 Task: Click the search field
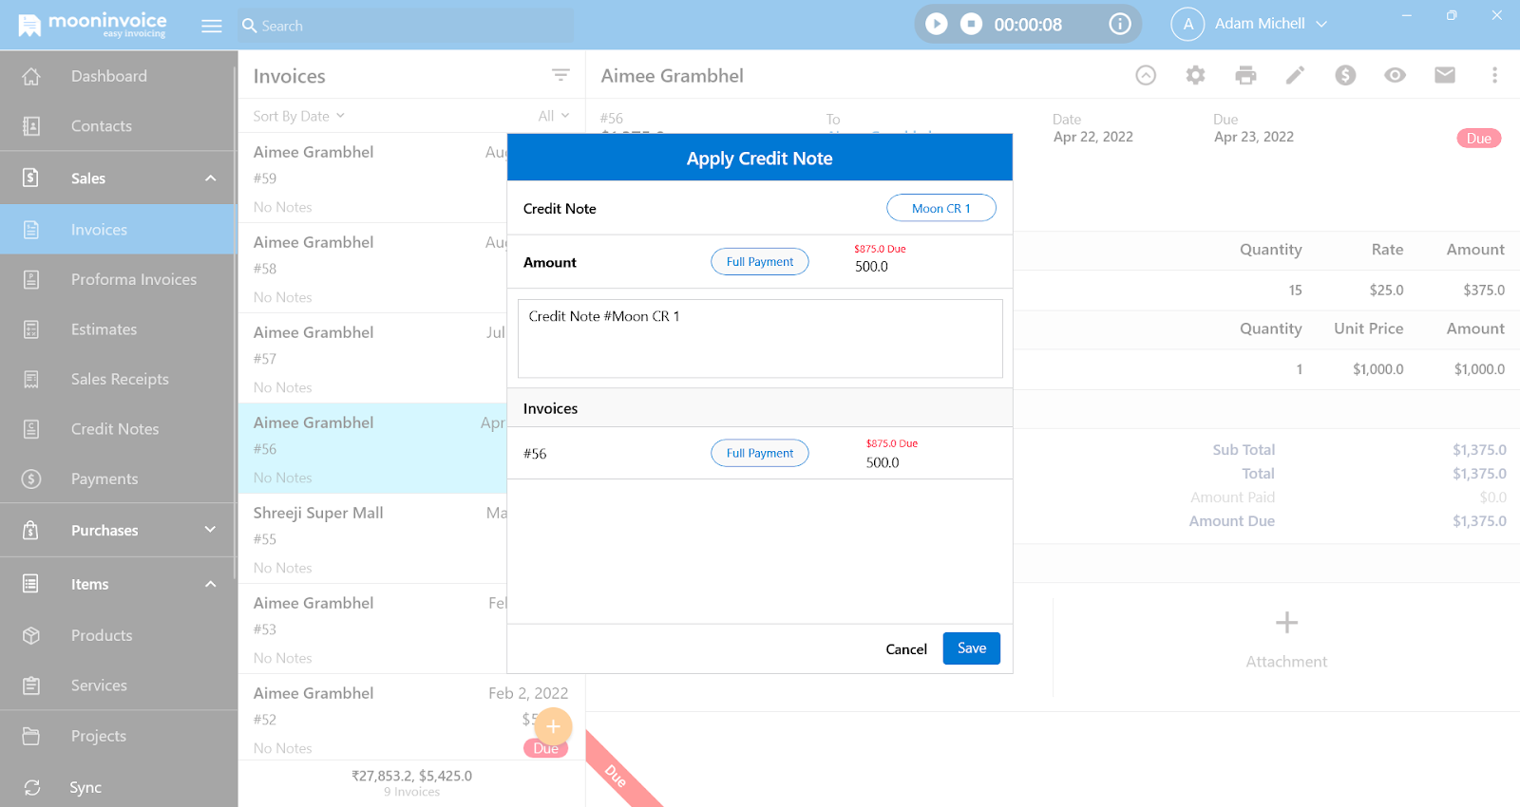[407, 26]
